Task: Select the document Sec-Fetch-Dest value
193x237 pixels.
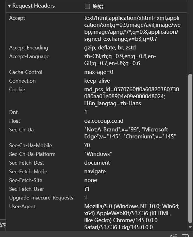Action: (97, 163)
